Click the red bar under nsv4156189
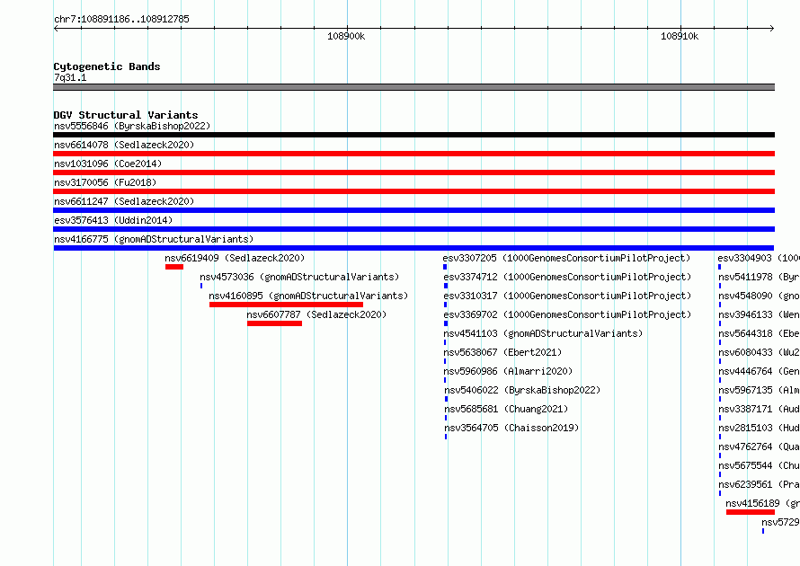This screenshot has width=800, height=566. [x=751, y=512]
